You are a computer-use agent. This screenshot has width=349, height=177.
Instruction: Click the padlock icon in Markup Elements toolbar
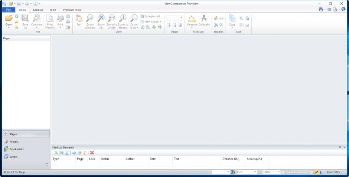point(85,153)
